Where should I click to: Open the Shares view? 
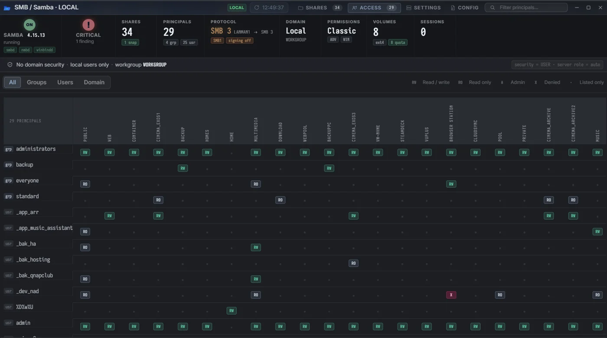[x=320, y=8]
